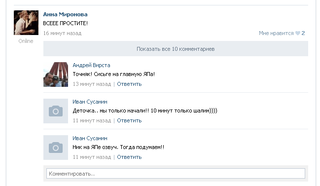The width and height of the screenshot is (320, 186).
Task: Open Иван Сусанин name above "Ник на ЯПе" comment
Action: pos(90,138)
